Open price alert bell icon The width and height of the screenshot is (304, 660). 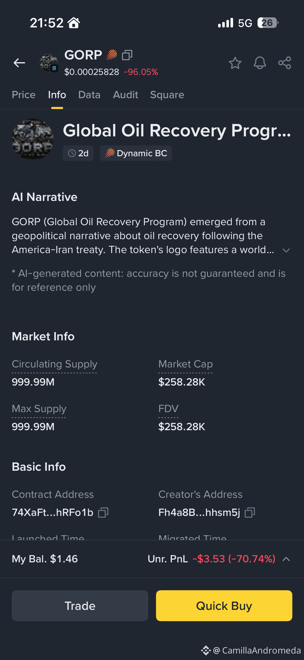tap(260, 63)
